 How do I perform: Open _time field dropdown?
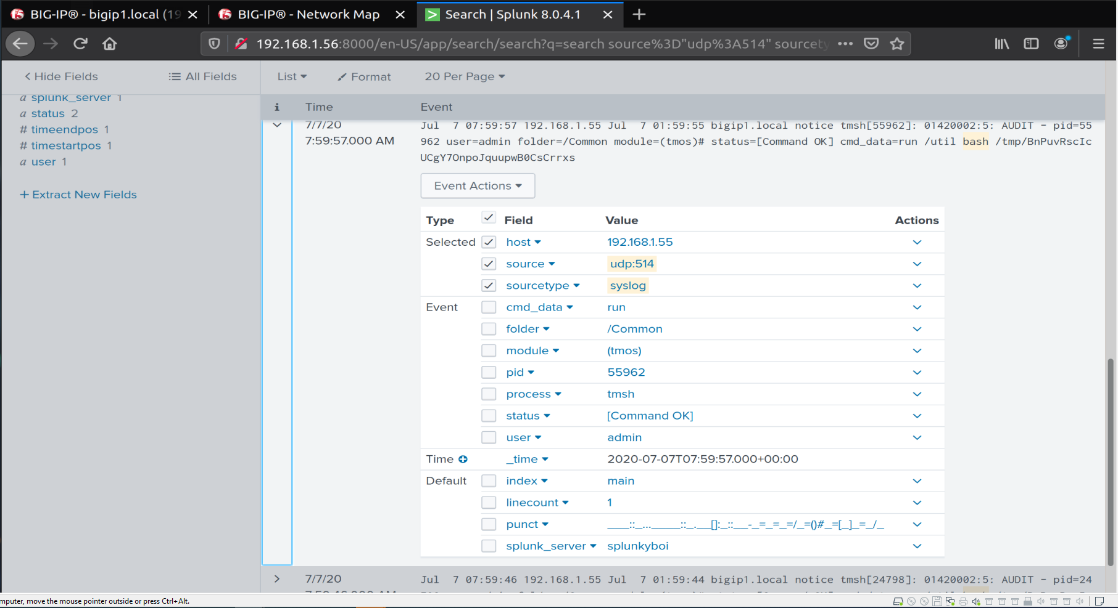[527, 459]
